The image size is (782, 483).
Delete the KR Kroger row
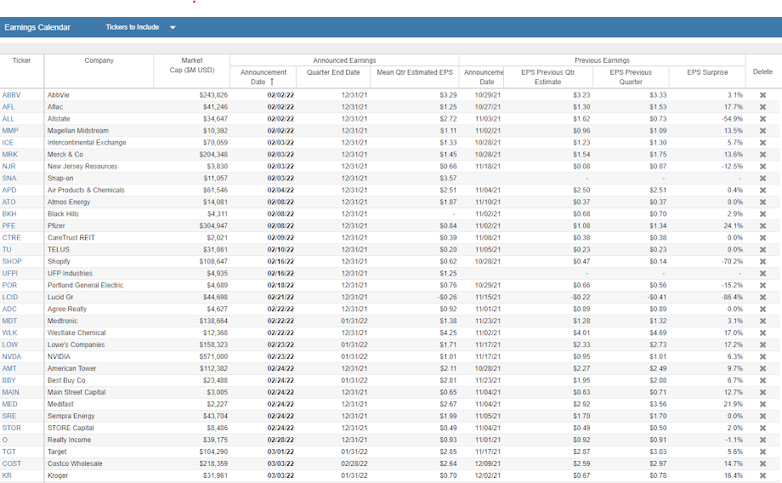(762, 476)
